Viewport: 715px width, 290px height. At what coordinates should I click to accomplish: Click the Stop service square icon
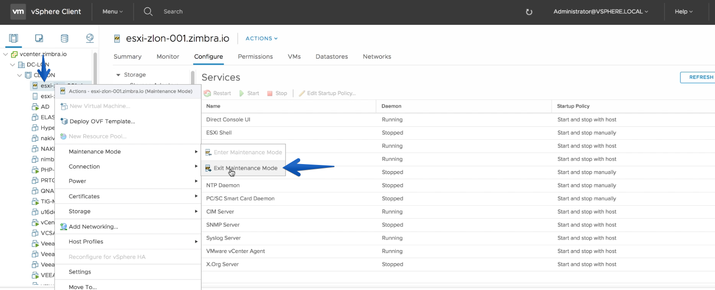coord(270,94)
